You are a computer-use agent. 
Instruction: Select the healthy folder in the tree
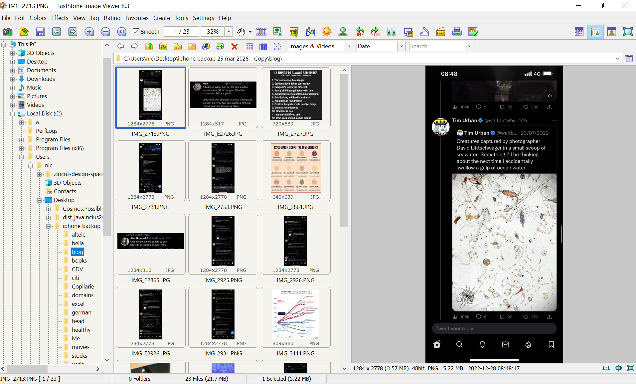[81, 330]
